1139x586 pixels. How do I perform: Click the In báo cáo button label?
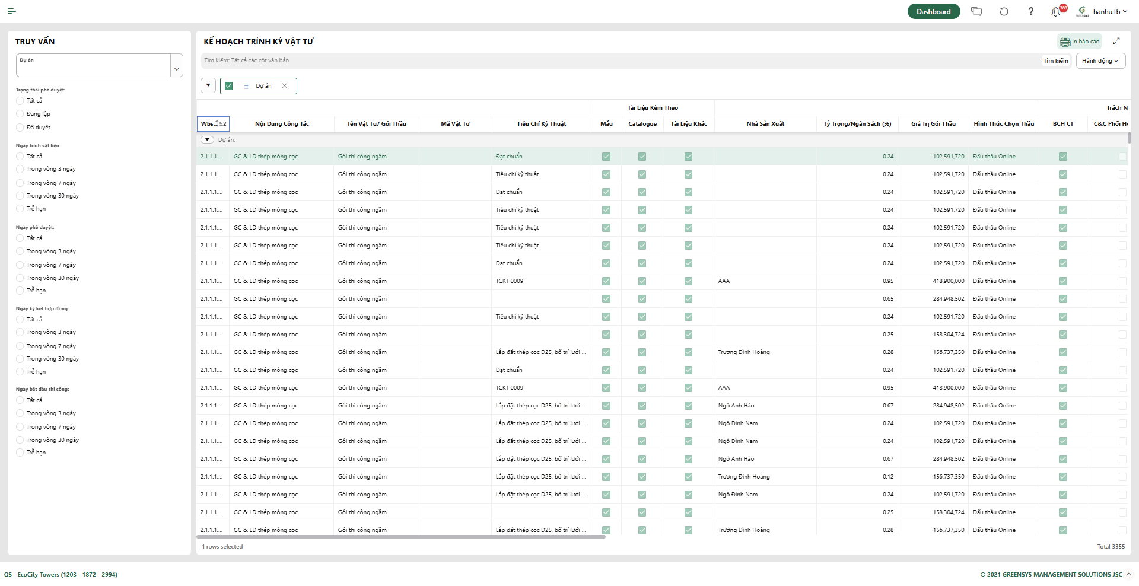pyautogui.click(x=1086, y=42)
